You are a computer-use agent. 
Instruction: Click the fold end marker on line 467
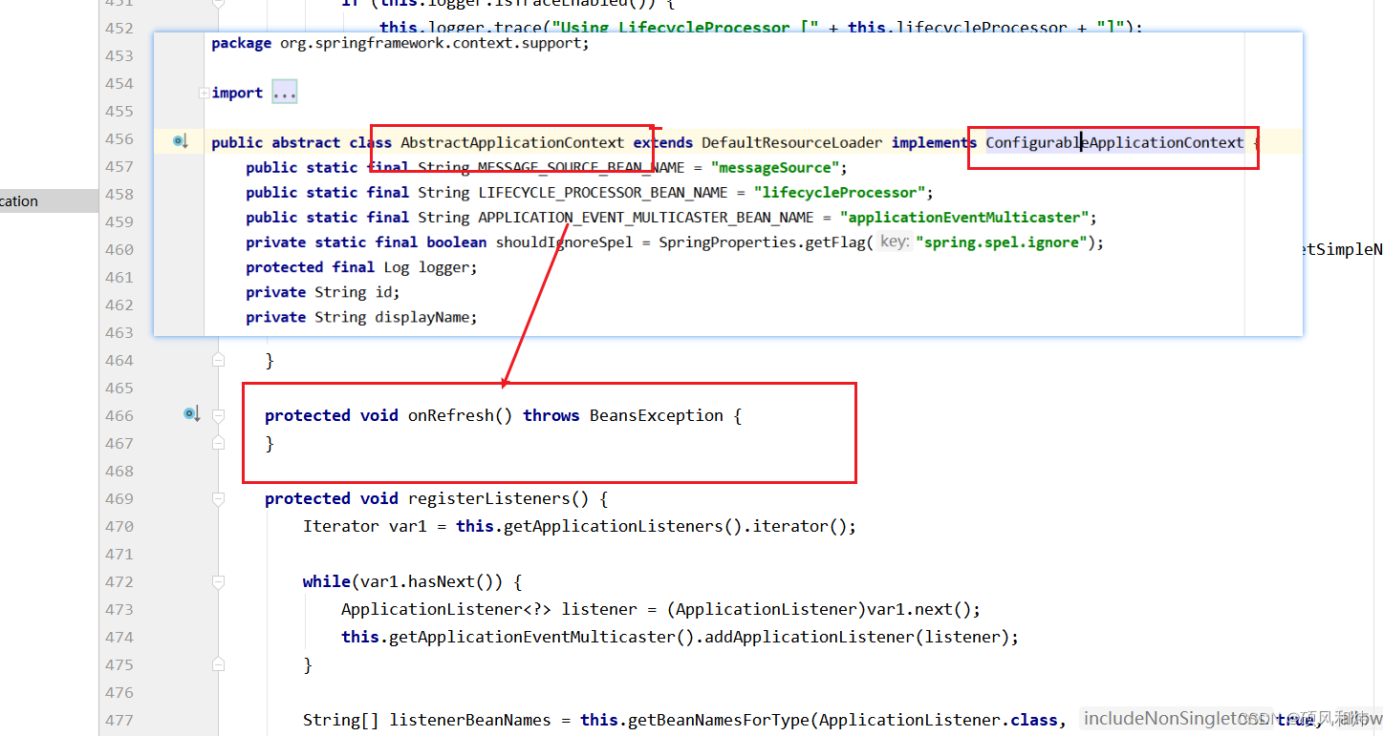click(x=219, y=443)
